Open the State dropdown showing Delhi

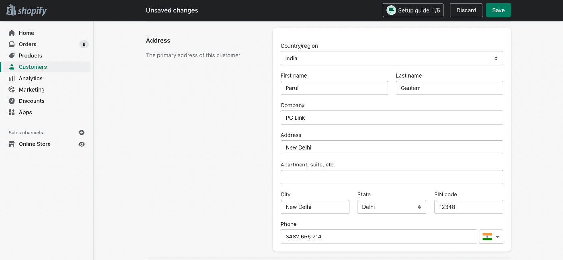pos(392,207)
